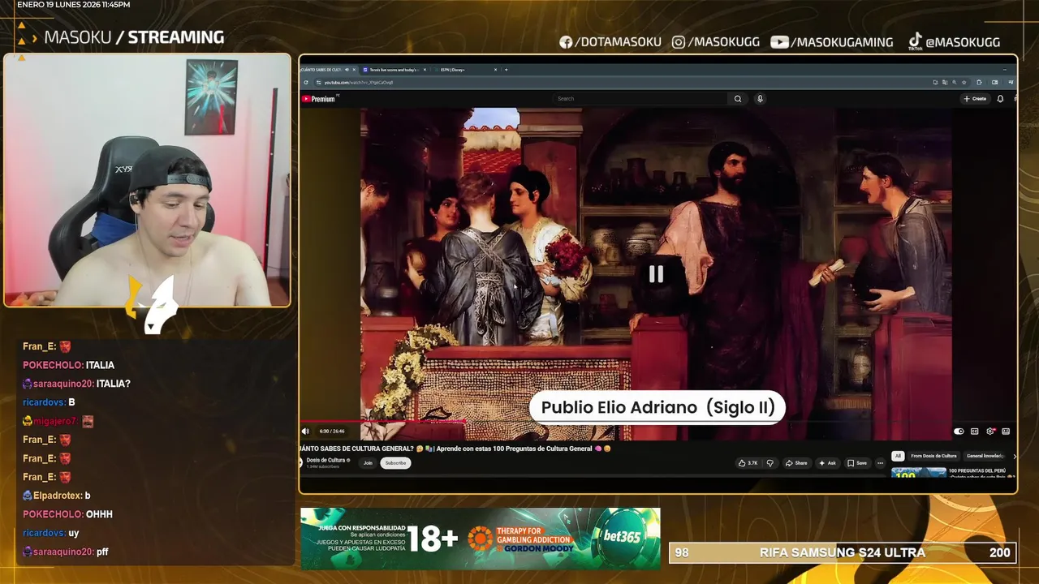Click POKECHOLO's chat message OHHH
The width and height of the screenshot is (1039, 584).
click(x=99, y=514)
